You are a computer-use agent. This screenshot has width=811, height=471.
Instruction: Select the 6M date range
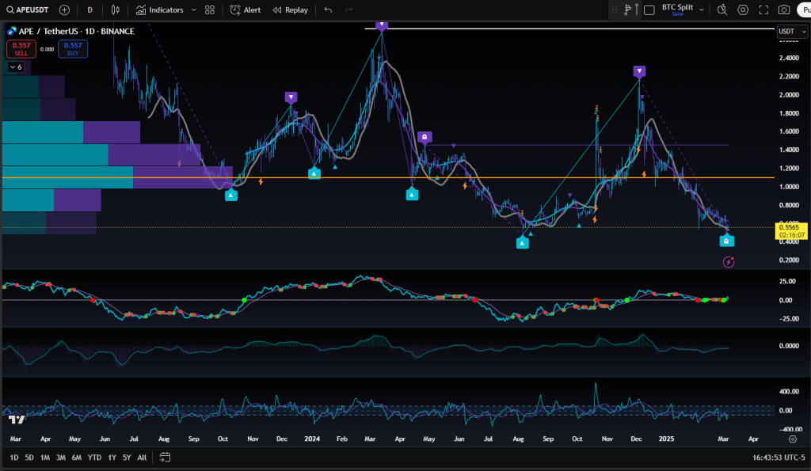77,458
